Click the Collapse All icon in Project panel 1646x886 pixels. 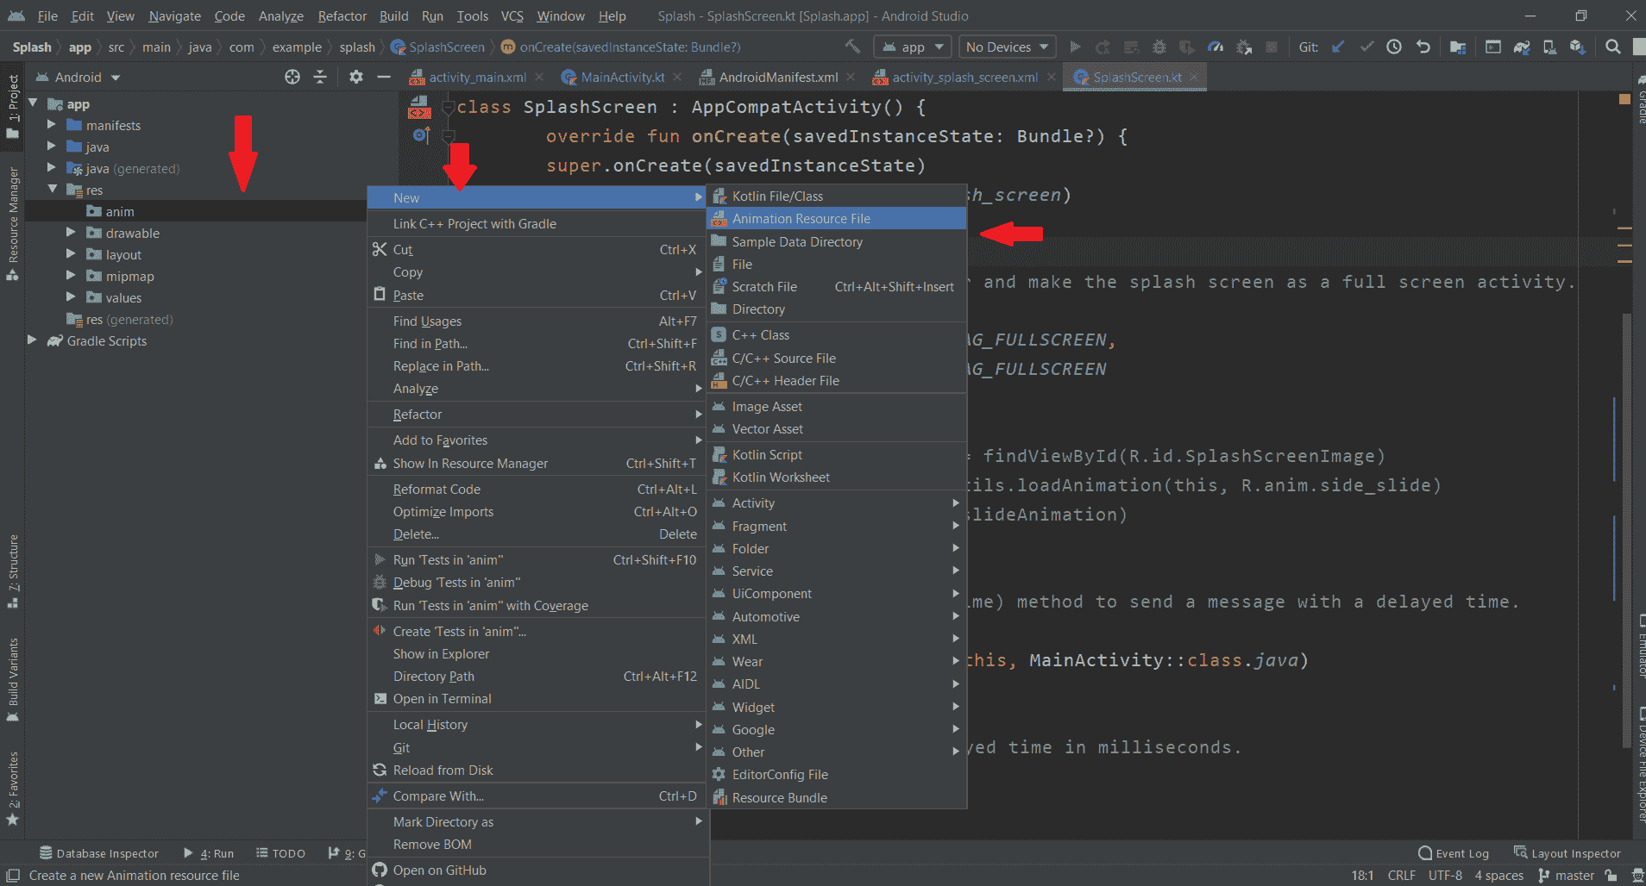(320, 77)
